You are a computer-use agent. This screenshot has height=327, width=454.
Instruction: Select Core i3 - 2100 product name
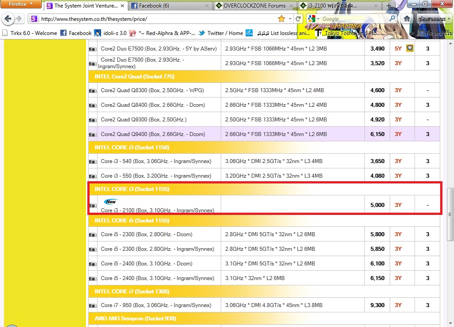click(157, 210)
